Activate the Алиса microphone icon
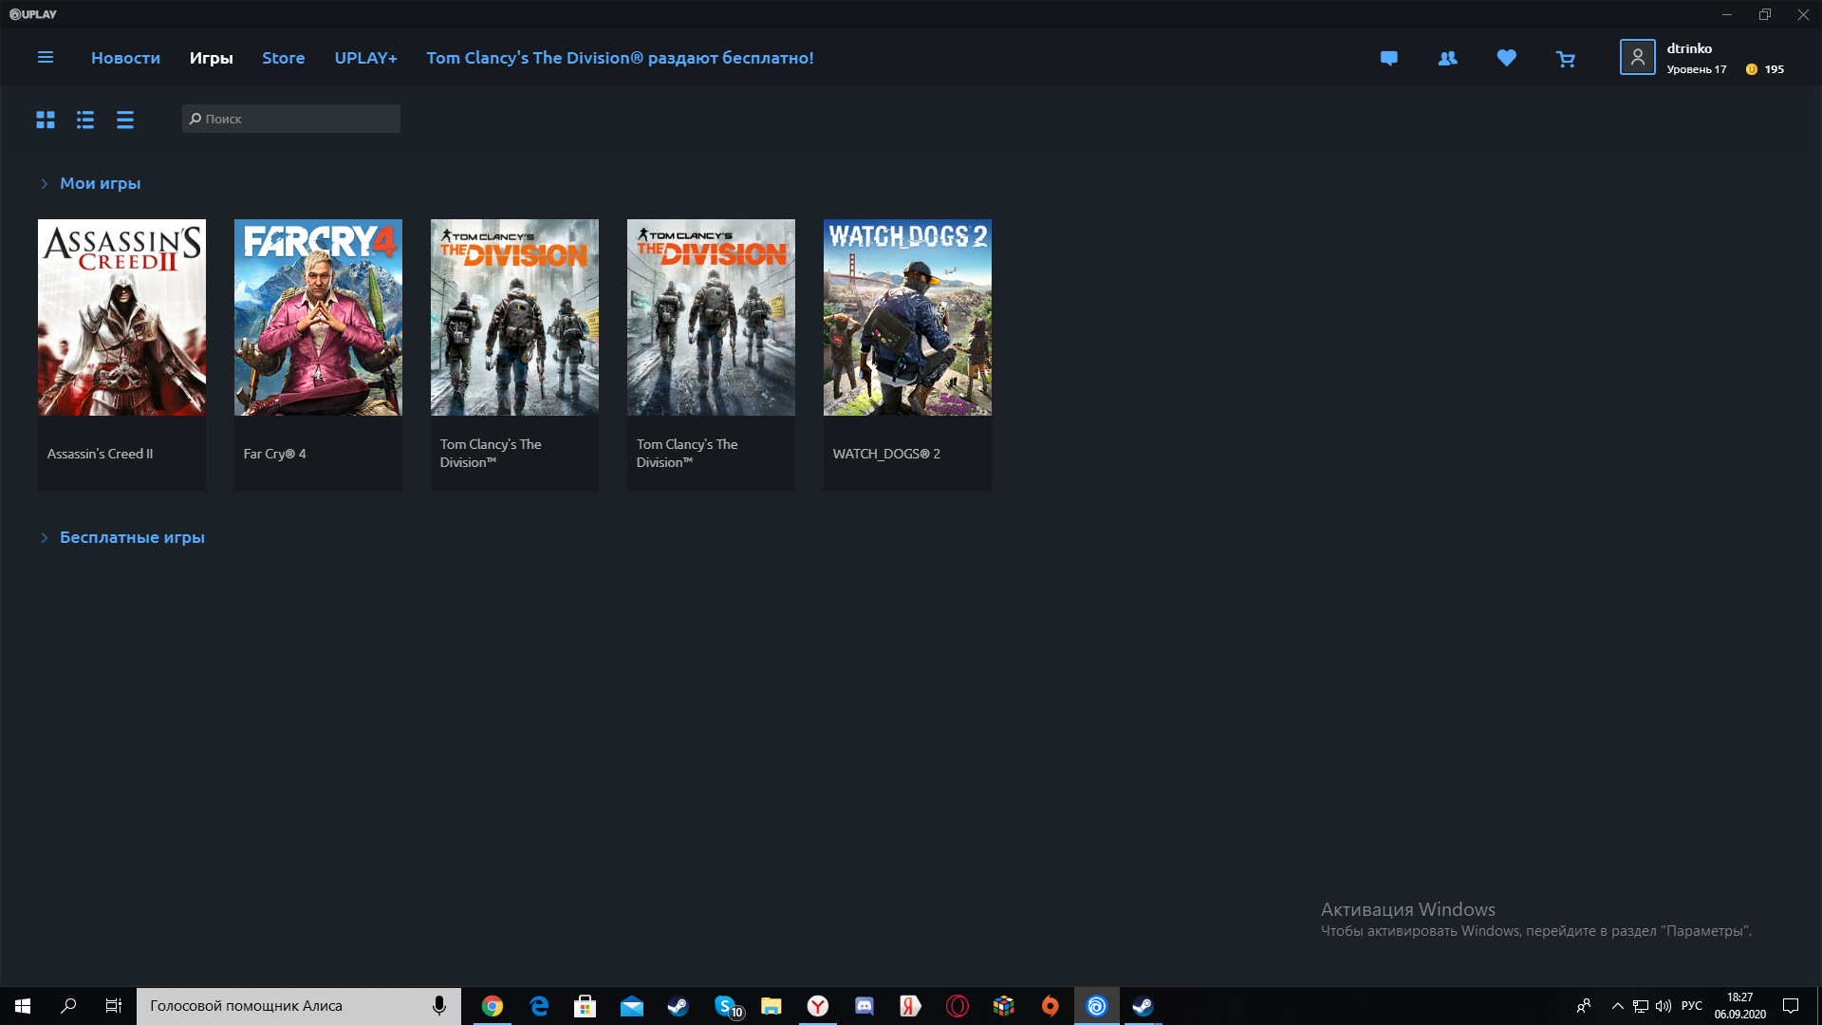This screenshot has height=1025, width=1822. pos(439,1006)
